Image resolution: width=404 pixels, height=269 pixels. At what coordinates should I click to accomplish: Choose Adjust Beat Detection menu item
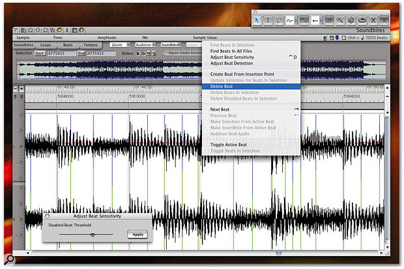pos(252,63)
